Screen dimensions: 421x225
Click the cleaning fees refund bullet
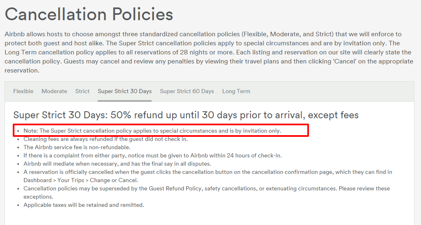coord(105,139)
